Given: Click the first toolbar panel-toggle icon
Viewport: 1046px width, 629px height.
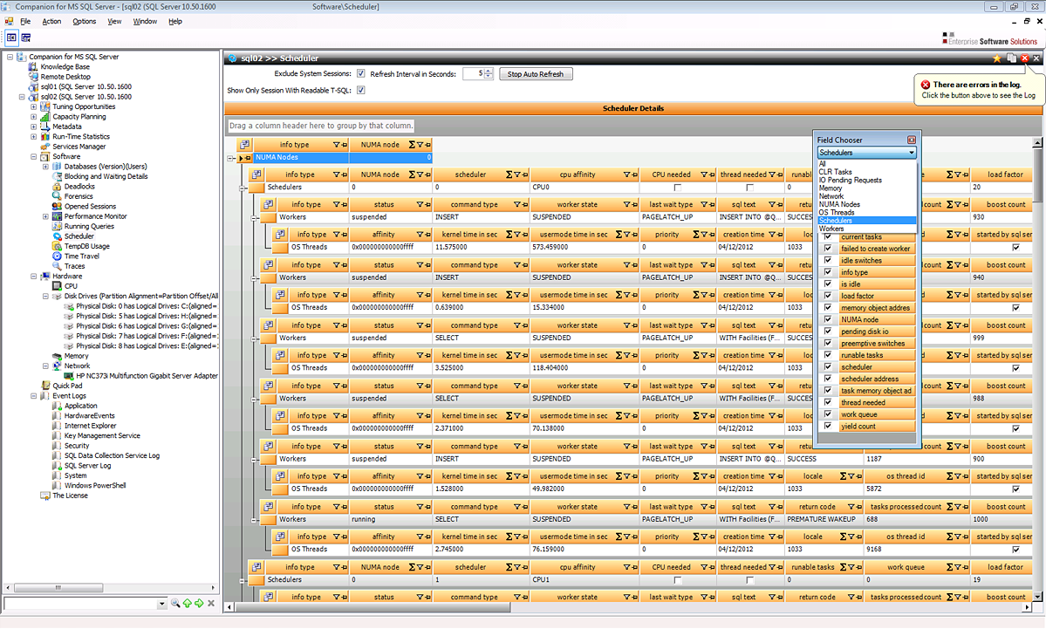Looking at the screenshot, I should tap(11, 38).
